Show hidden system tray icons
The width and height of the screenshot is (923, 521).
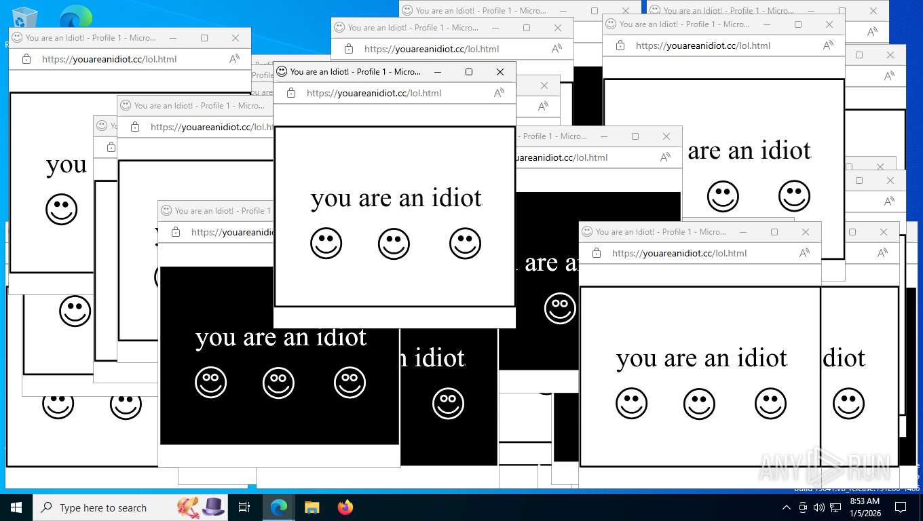pyautogui.click(x=787, y=507)
